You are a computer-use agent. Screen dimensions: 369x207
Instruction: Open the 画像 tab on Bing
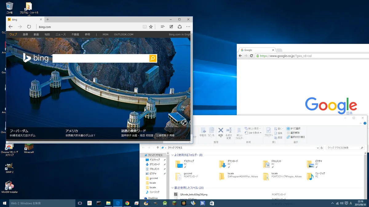click(x=25, y=35)
